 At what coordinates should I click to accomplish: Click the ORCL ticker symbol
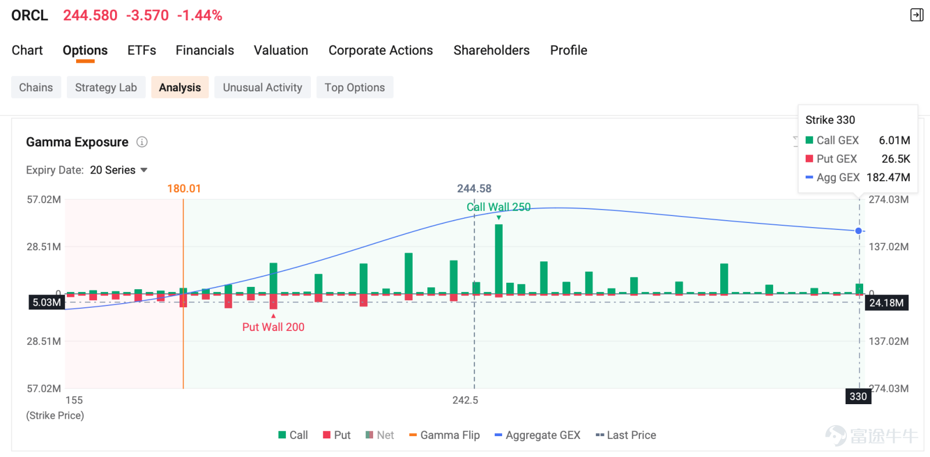pos(30,15)
